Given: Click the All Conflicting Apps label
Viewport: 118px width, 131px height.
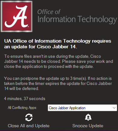Looking at the screenshot, I should pos(22,108).
